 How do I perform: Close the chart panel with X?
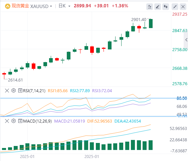pos(183,7)
